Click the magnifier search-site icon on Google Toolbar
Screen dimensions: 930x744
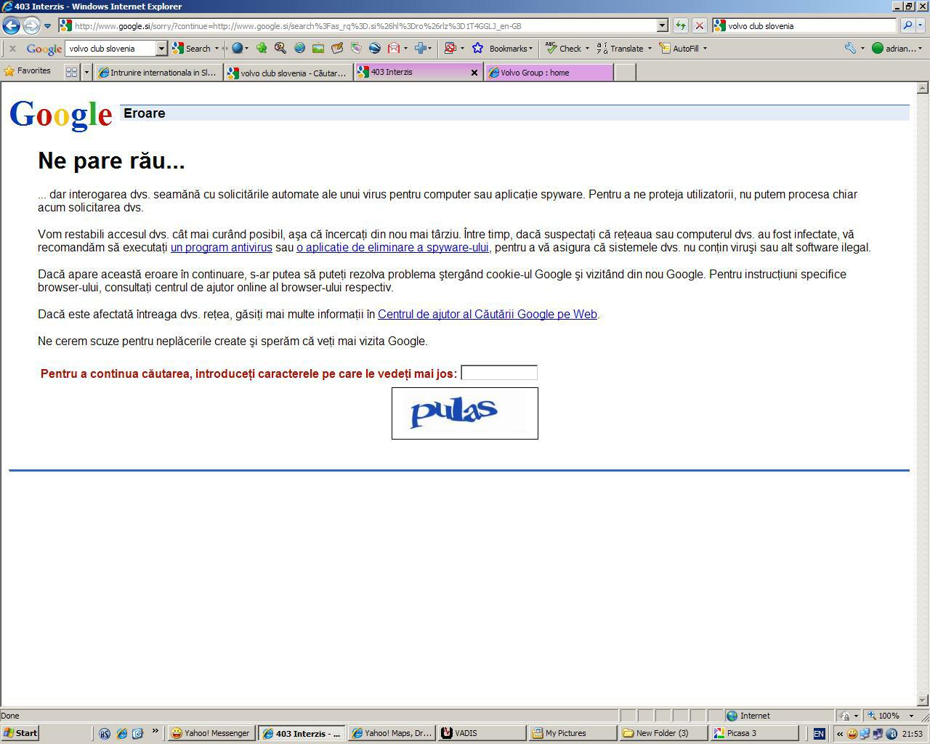coord(280,49)
